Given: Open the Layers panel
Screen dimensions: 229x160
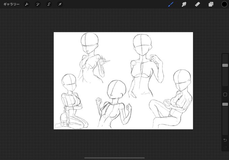Looking at the screenshot, I should (211, 4).
